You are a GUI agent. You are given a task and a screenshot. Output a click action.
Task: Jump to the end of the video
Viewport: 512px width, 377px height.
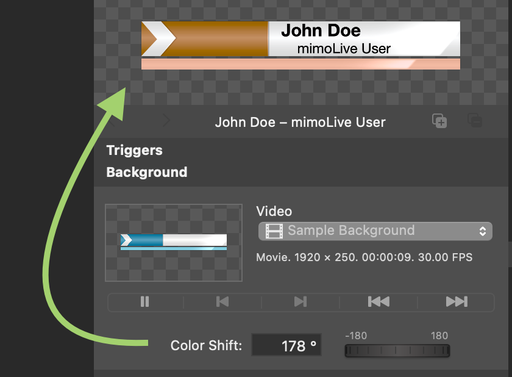tap(457, 301)
